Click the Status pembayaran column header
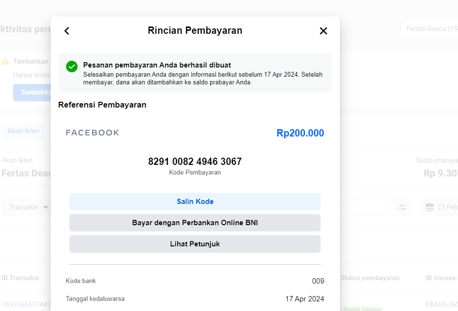458x311 pixels. [370, 278]
